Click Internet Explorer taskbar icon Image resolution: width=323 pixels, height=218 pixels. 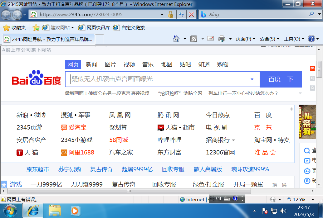[33, 211]
